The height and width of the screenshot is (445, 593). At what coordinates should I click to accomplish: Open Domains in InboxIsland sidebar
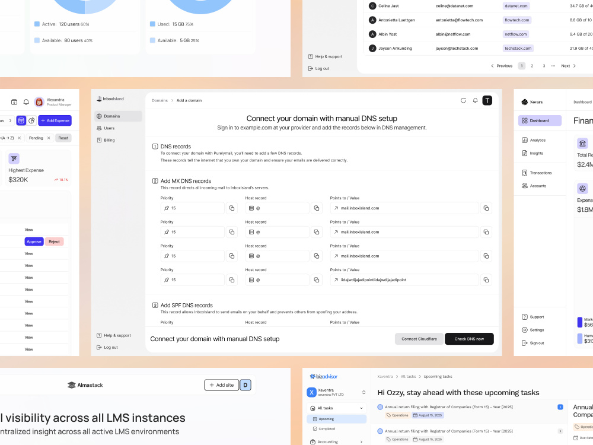(118, 116)
